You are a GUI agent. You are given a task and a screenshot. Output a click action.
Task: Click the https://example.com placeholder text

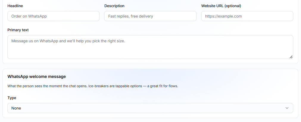pos(224,16)
